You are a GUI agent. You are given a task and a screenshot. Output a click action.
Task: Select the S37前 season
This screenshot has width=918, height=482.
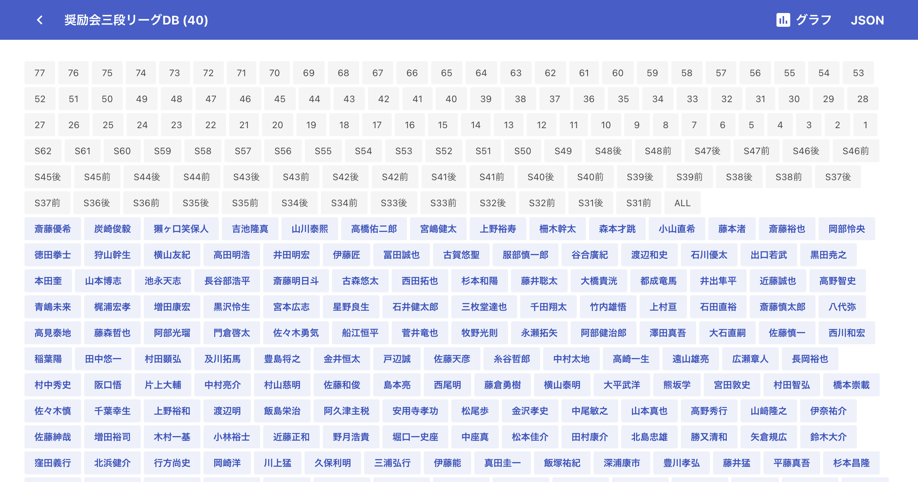(x=47, y=203)
